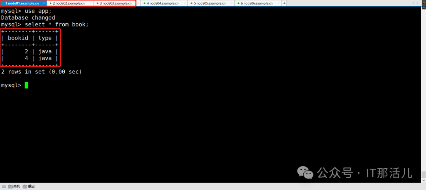The height and width of the screenshot is (190, 426).
Task: Close the node02.example.cn tab
Action: (x=91, y=3)
